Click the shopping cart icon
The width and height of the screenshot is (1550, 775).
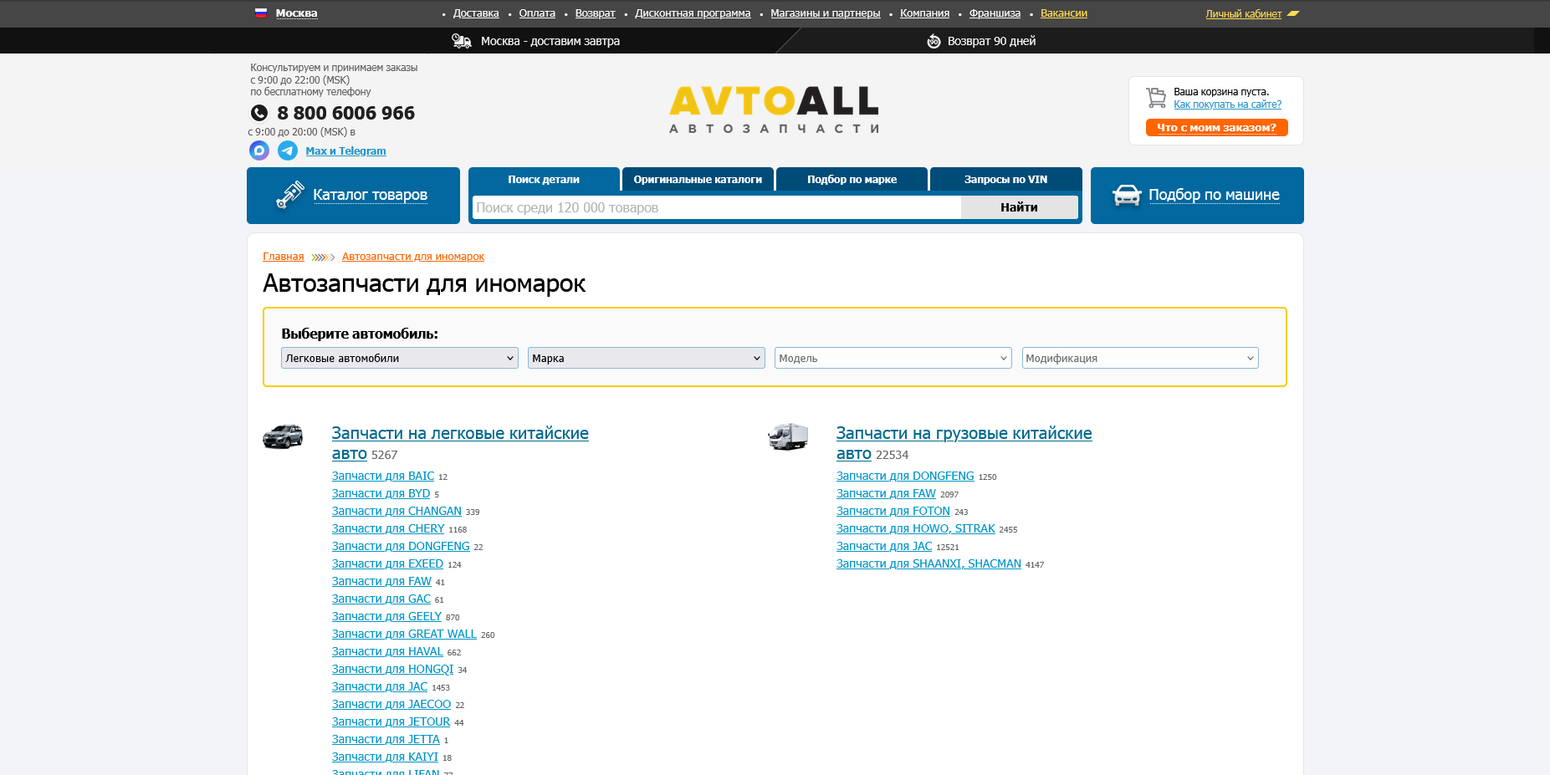(1156, 98)
